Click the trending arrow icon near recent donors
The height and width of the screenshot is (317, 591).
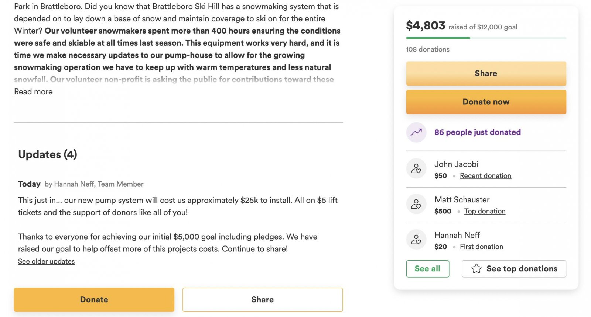(416, 132)
